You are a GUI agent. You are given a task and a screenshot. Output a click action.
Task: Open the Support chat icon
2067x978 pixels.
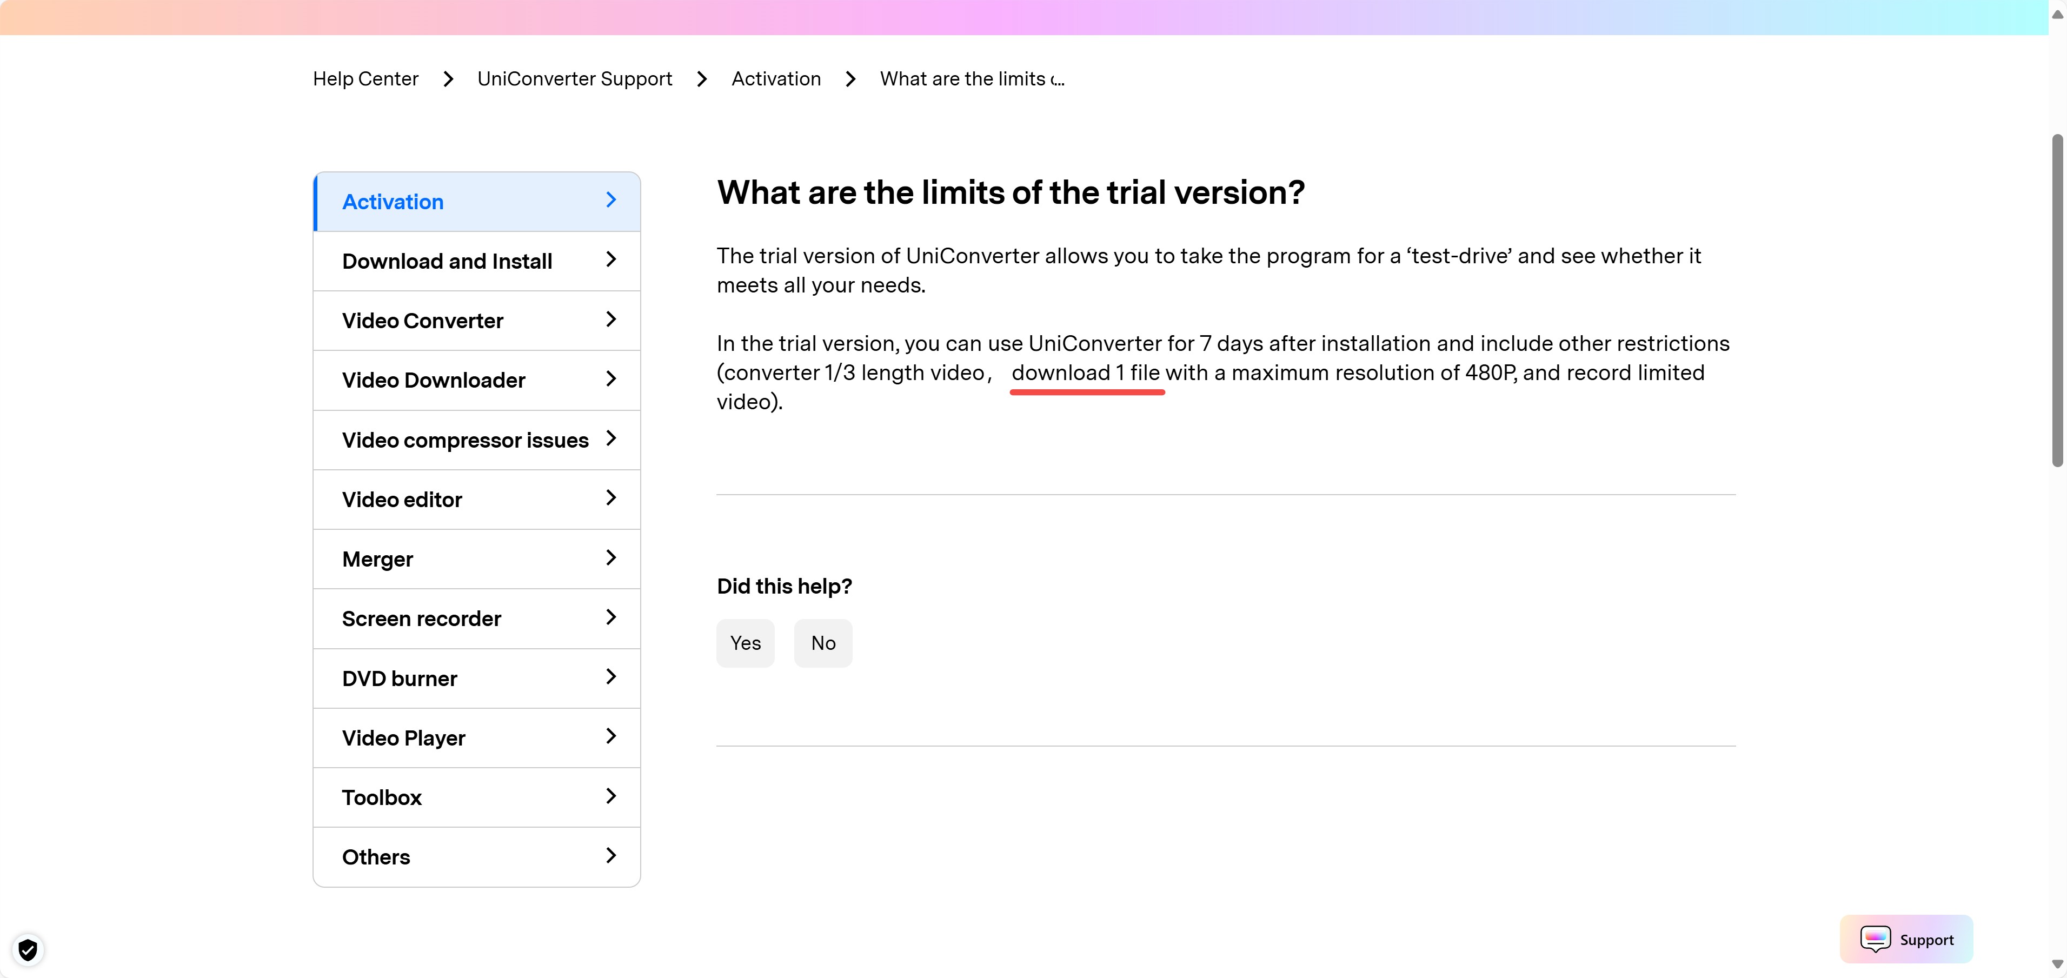tap(1875, 939)
